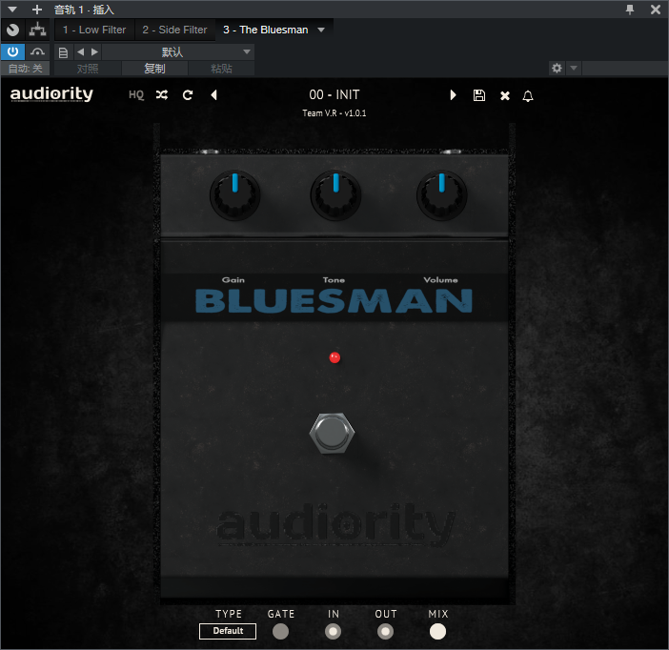Image resolution: width=669 pixels, height=650 pixels.
Task: Close the plugin window
Action: click(x=656, y=9)
